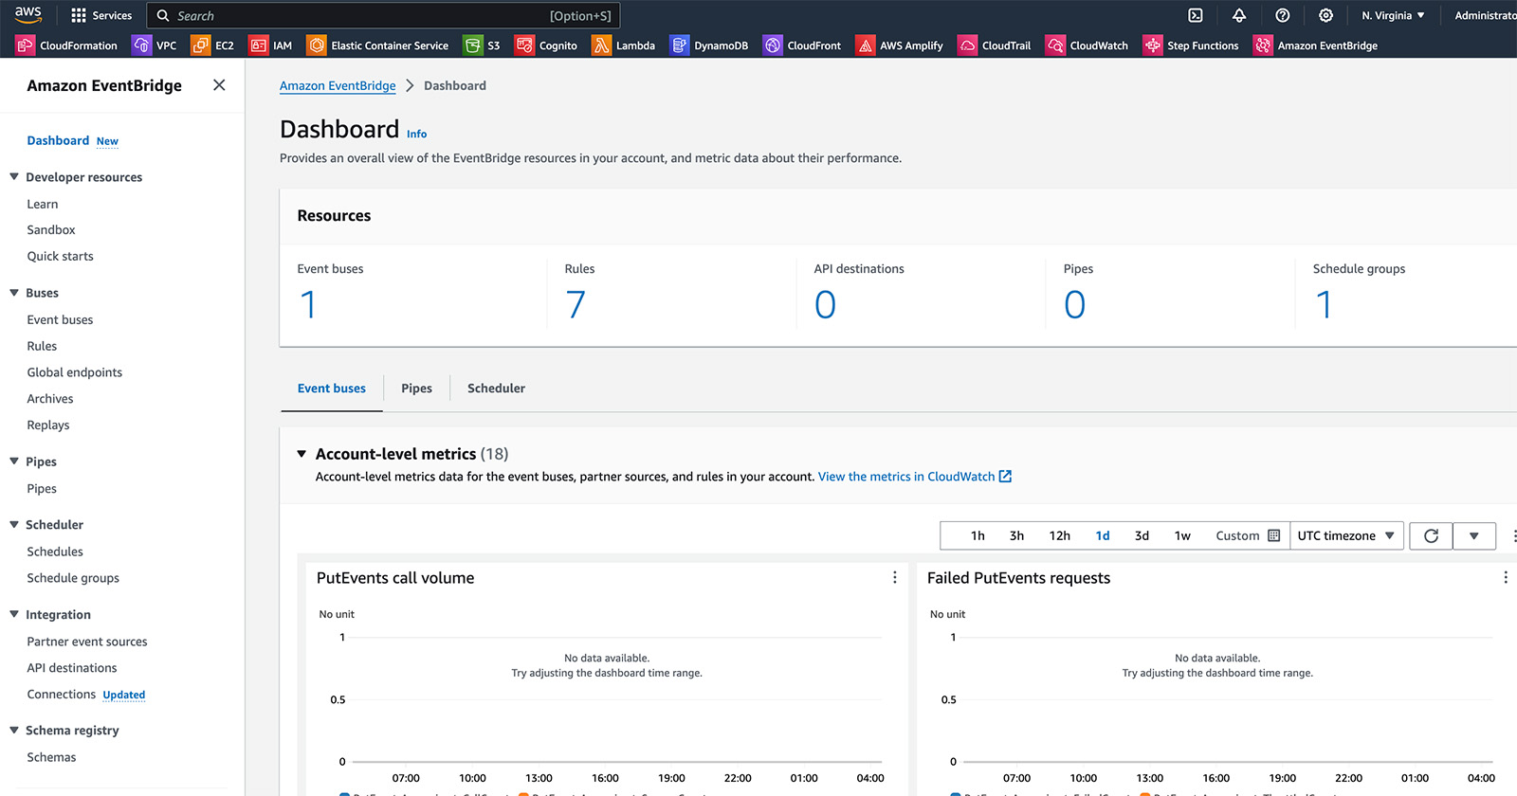Image resolution: width=1517 pixels, height=796 pixels.
Task: Open the Services grid menu
Action: [x=101, y=15]
